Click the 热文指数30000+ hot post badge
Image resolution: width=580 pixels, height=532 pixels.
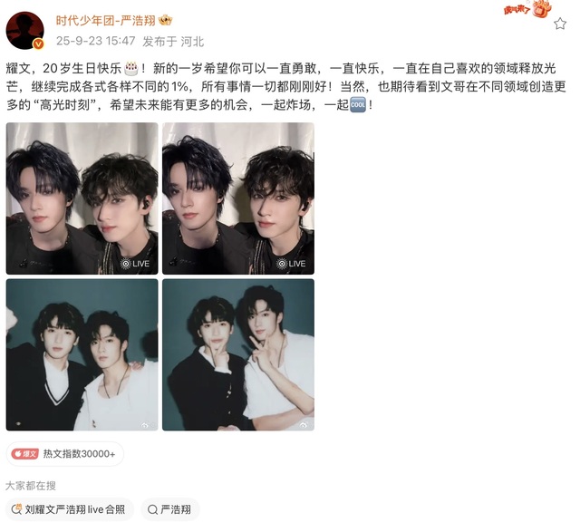pyautogui.click(x=64, y=453)
